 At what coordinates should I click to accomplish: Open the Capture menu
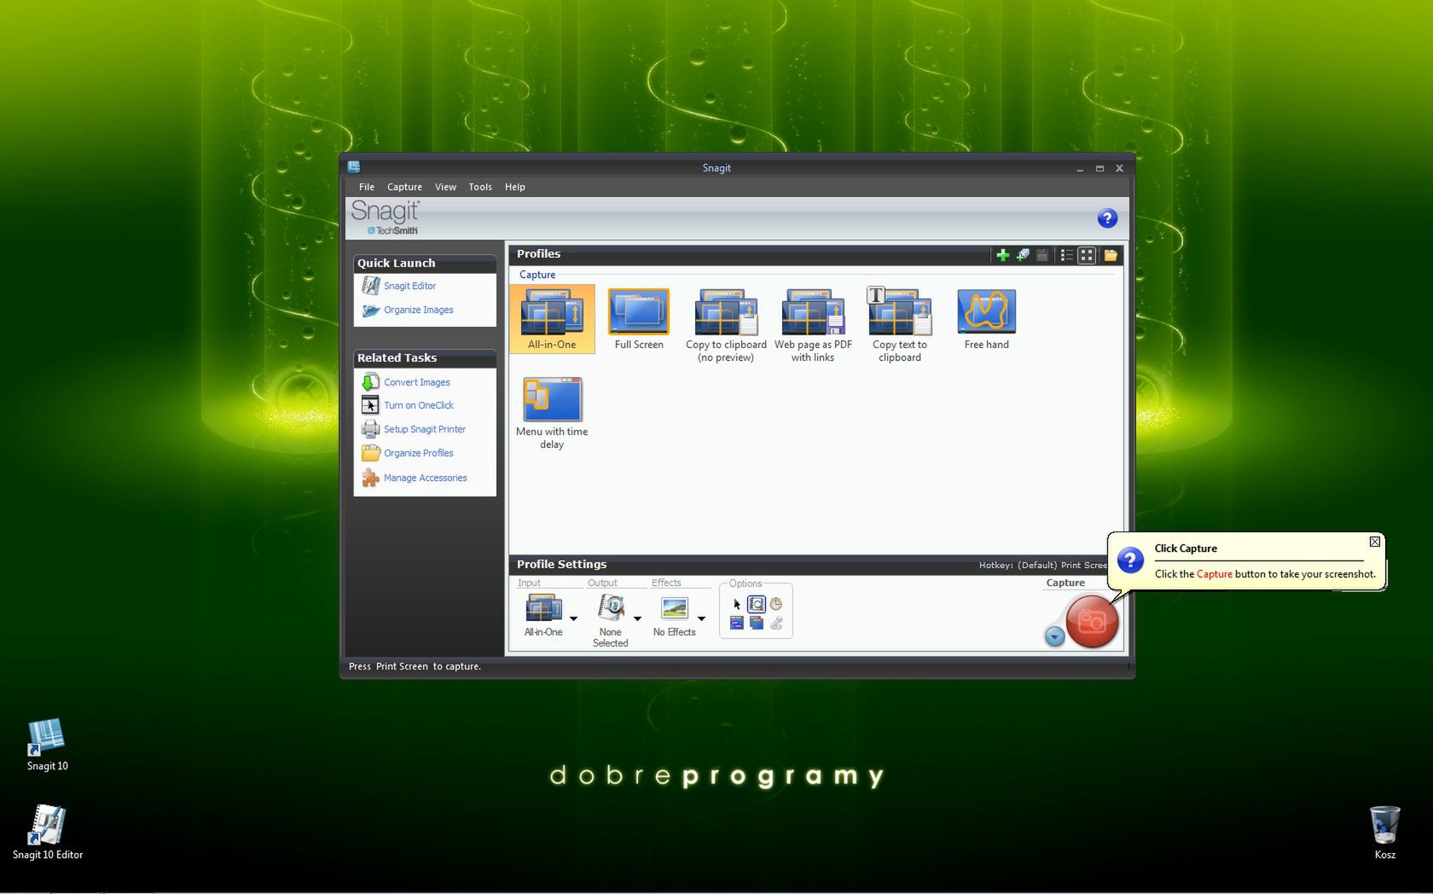pos(404,187)
